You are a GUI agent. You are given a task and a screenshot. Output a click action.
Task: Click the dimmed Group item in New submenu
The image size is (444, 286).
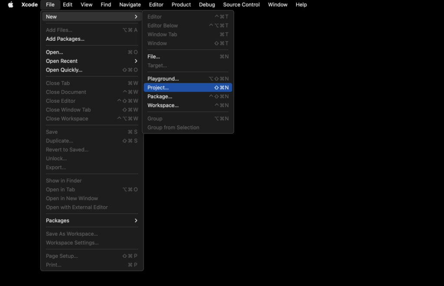pos(188,119)
